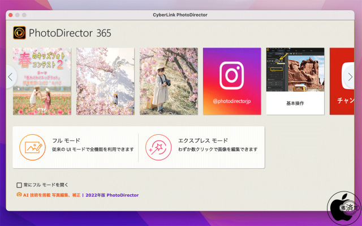The image size is (362, 226).
Task: Select エクスプレス モード title text
Action: point(203,140)
